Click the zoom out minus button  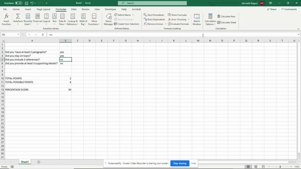tap(269, 167)
